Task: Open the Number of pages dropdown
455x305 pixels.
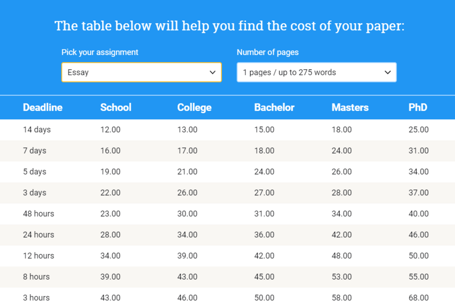Action: [316, 72]
